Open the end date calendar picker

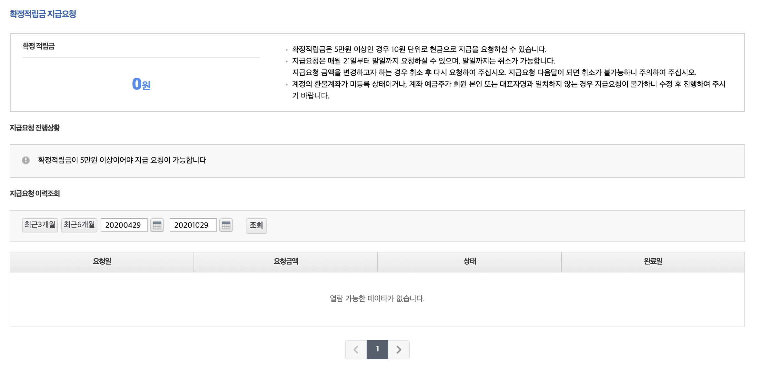point(226,225)
